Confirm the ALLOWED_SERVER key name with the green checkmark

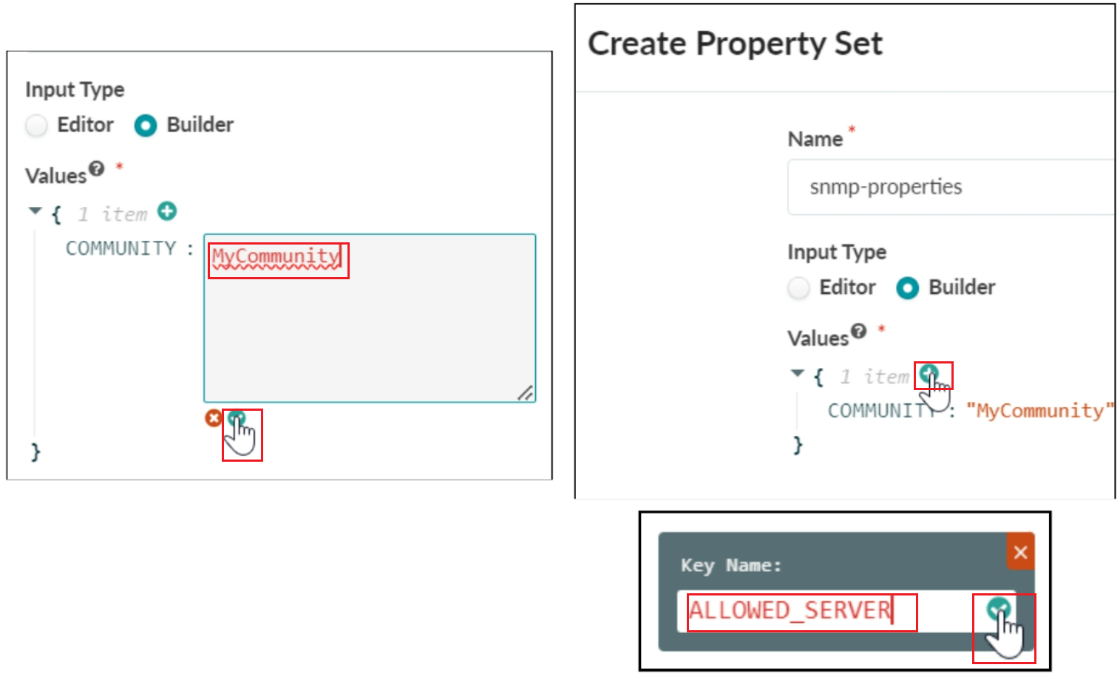pyautogui.click(x=997, y=608)
